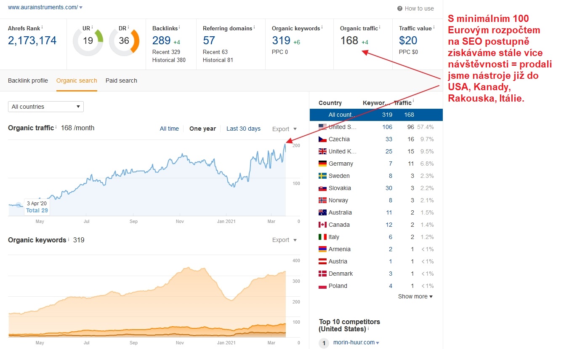Switch to the Backlink profile tab

[x=28, y=81]
